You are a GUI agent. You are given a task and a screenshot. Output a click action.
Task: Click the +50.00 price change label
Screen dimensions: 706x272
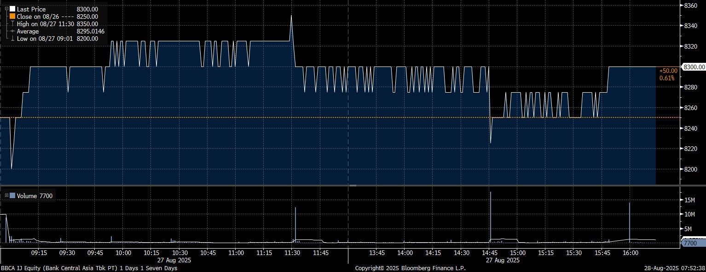668,71
